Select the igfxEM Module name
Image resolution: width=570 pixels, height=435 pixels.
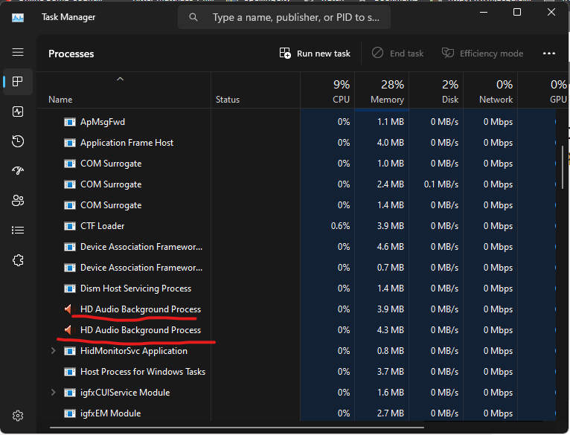111,413
